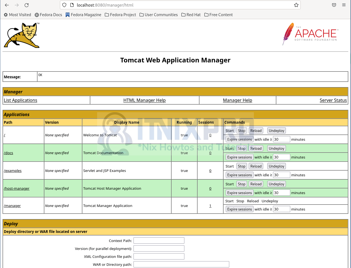351x268 pixels.
Task: Open the Manager Help link
Action: point(237,100)
